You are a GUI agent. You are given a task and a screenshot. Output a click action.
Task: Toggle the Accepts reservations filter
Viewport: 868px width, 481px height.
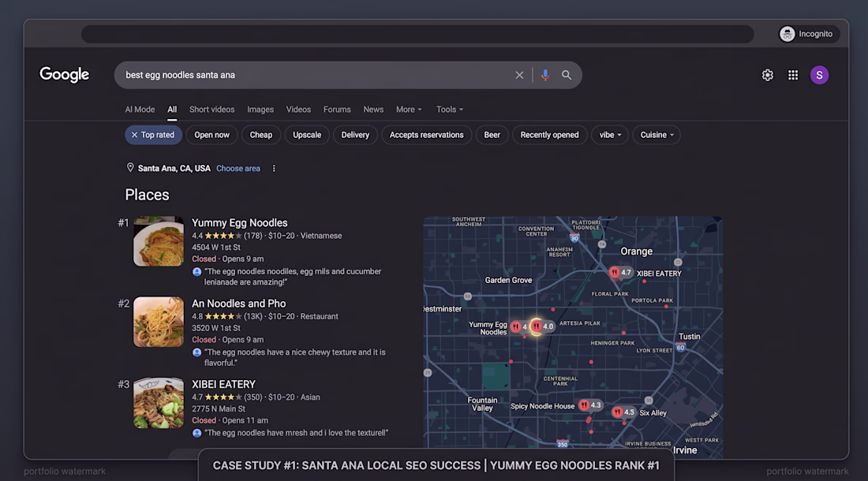click(x=426, y=135)
